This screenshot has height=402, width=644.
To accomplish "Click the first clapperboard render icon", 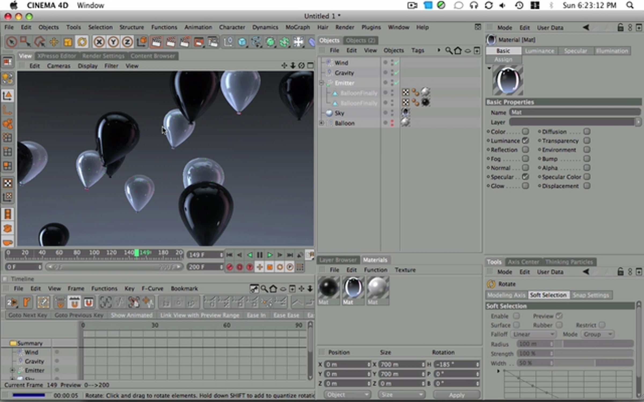I will (156, 42).
